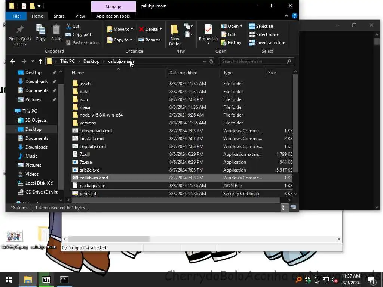Cut the selected item
Screen dimensions: 383x287
tap(73, 26)
